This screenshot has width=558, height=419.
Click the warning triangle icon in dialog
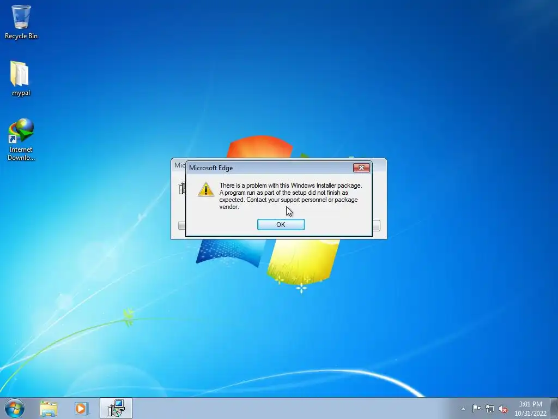[205, 189]
